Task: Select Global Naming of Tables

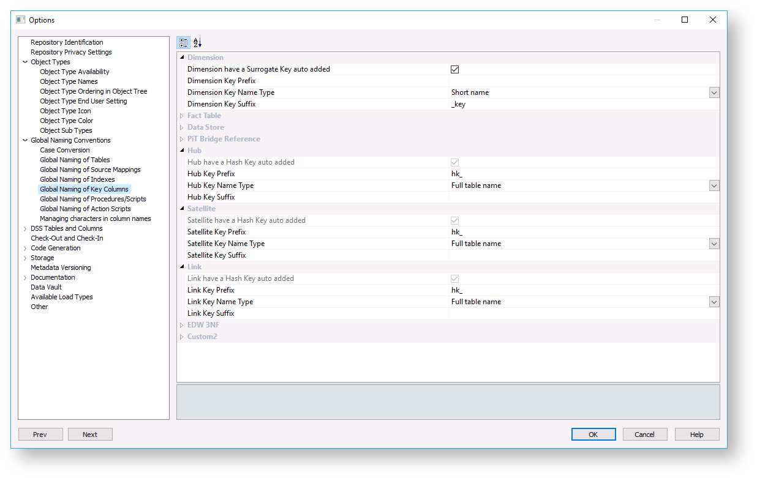Action: [x=75, y=160]
